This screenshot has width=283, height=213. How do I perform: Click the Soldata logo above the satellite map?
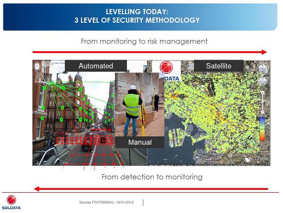pos(166,71)
